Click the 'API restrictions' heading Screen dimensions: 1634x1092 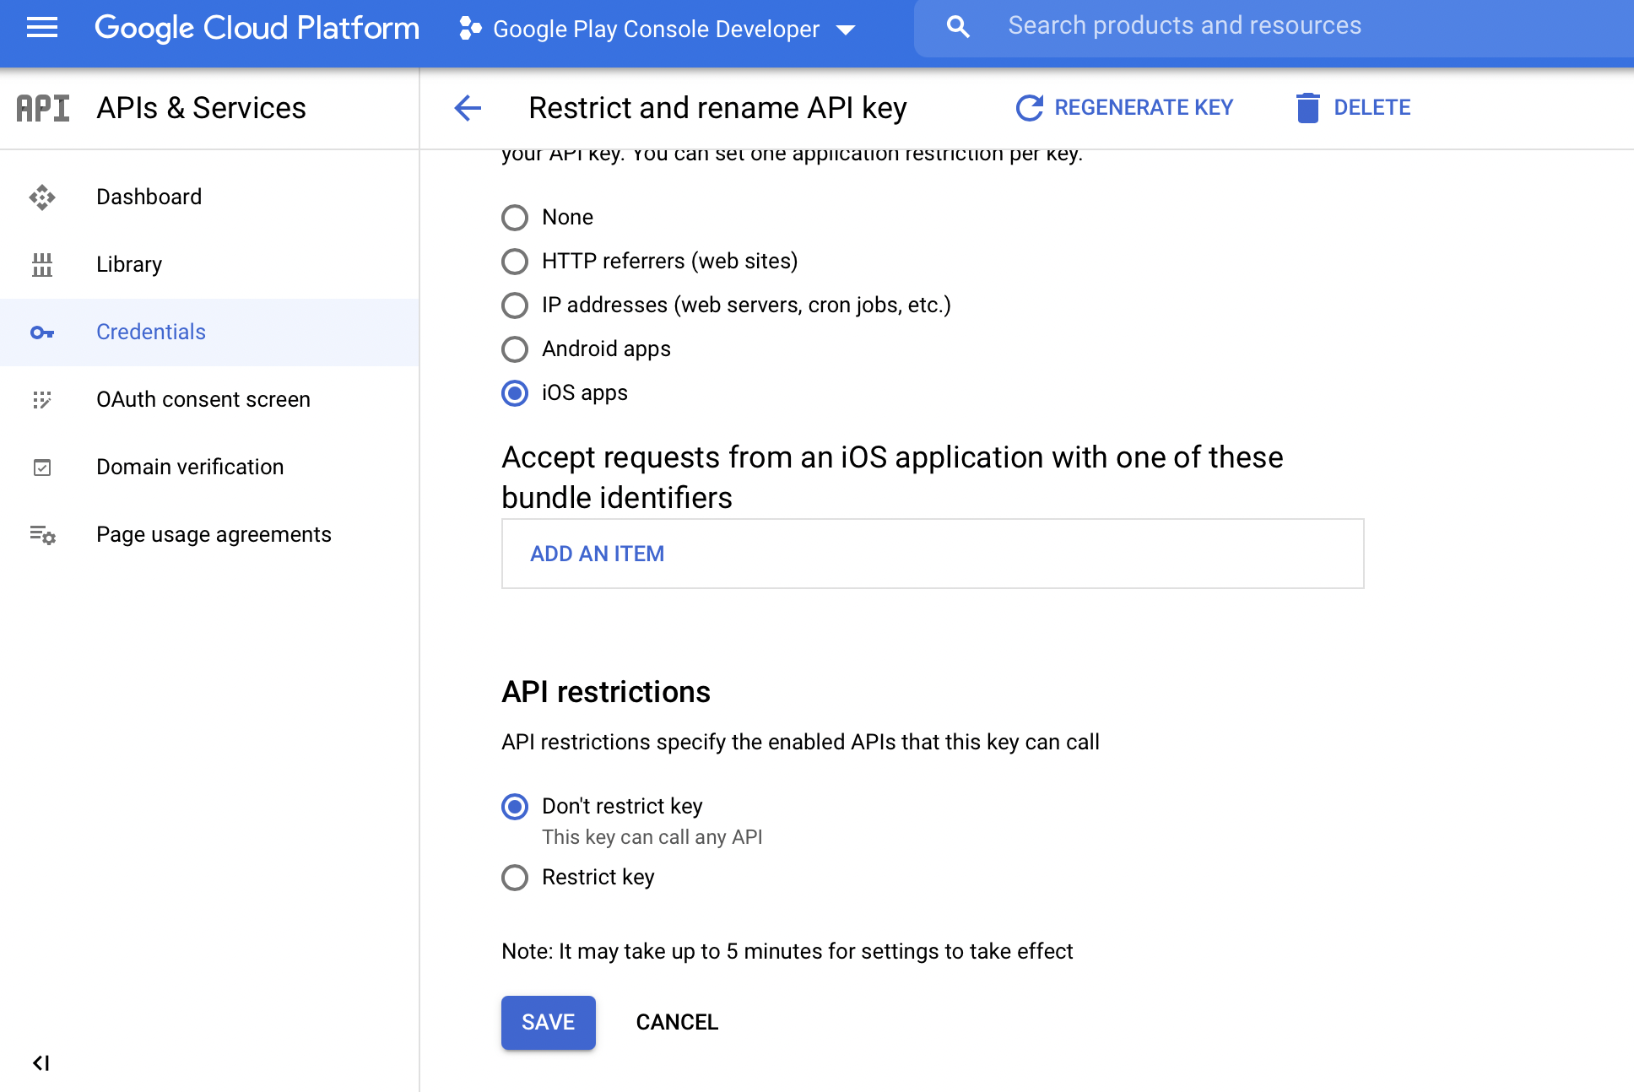tap(606, 692)
